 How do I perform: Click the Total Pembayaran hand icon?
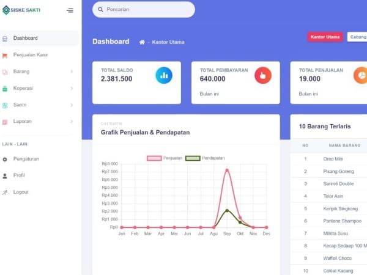263,75
